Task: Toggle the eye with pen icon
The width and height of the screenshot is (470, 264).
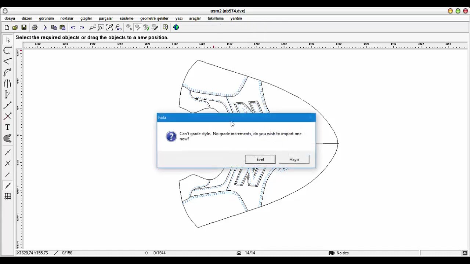Action: [x=155, y=27]
